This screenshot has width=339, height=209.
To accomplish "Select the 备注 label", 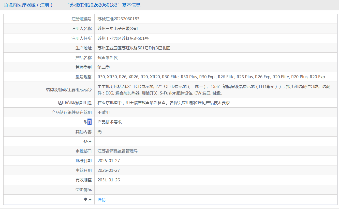I will (87, 141).
